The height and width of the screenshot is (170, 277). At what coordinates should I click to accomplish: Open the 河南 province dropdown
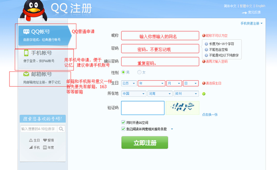(160, 94)
